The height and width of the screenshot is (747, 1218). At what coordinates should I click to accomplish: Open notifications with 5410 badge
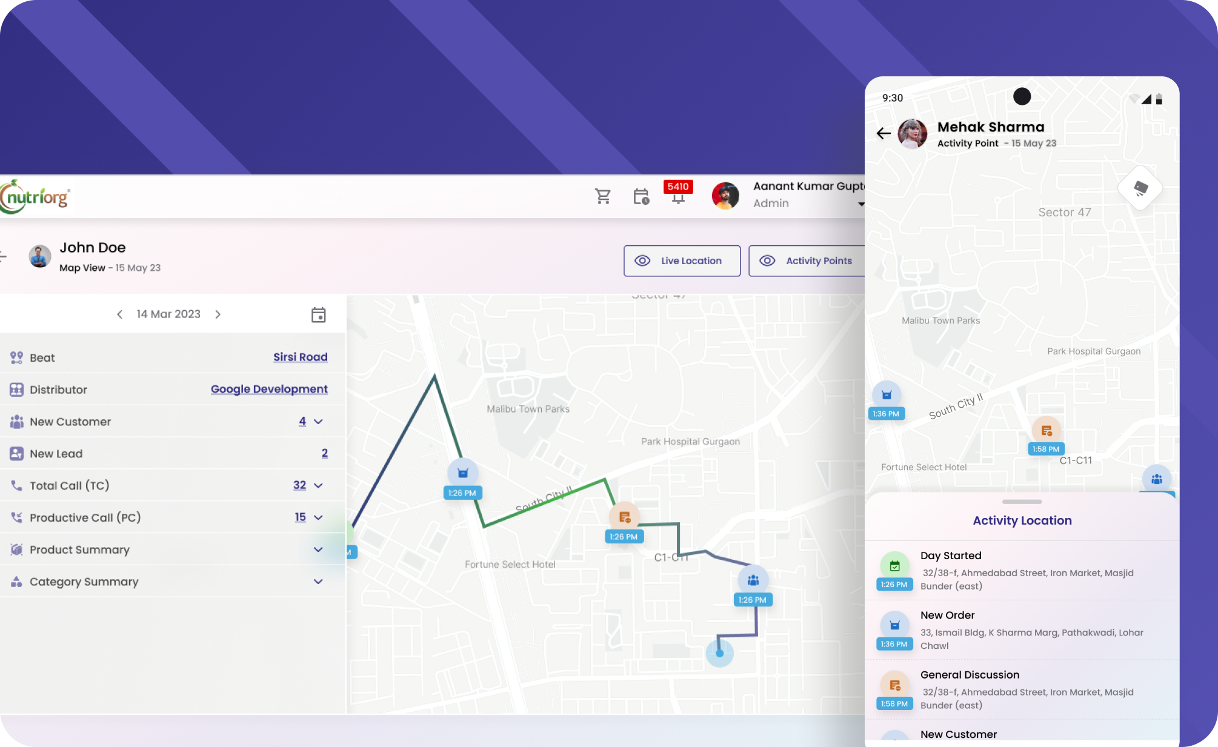(x=678, y=192)
